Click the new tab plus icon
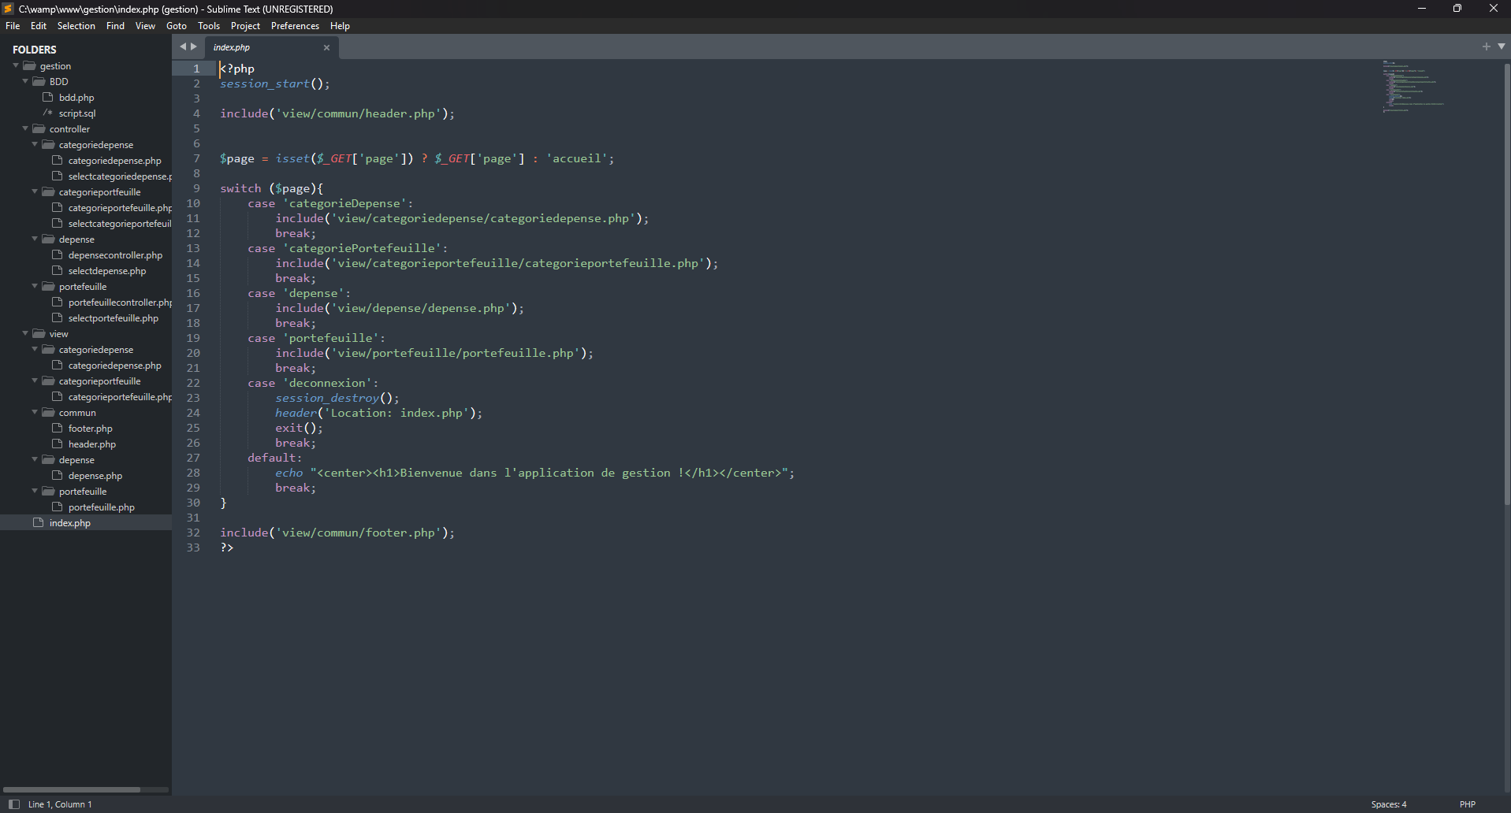This screenshot has height=813, width=1511. pos(1486,46)
